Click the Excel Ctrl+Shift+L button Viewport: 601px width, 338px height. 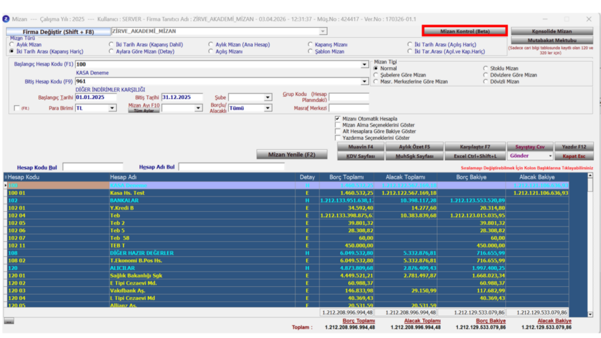tap(475, 156)
